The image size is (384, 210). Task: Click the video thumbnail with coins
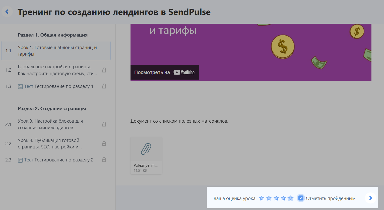point(251,52)
